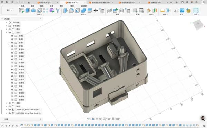Hide the second Metal Gear Rack component
This screenshot has width=207, height=128.
point(10,113)
